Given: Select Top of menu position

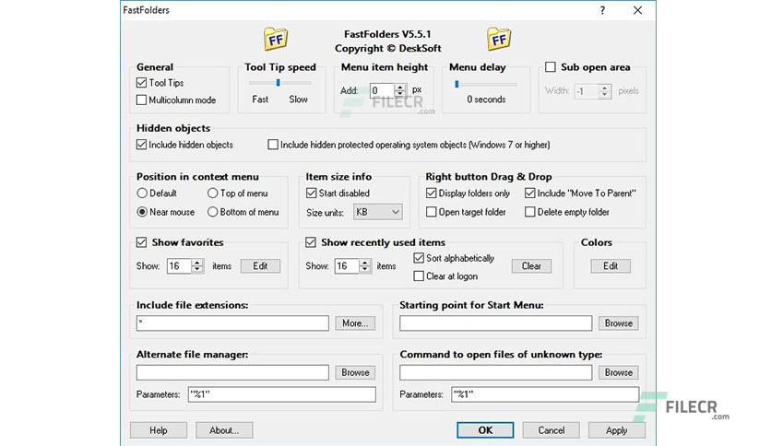Looking at the screenshot, I should point(212,193).
